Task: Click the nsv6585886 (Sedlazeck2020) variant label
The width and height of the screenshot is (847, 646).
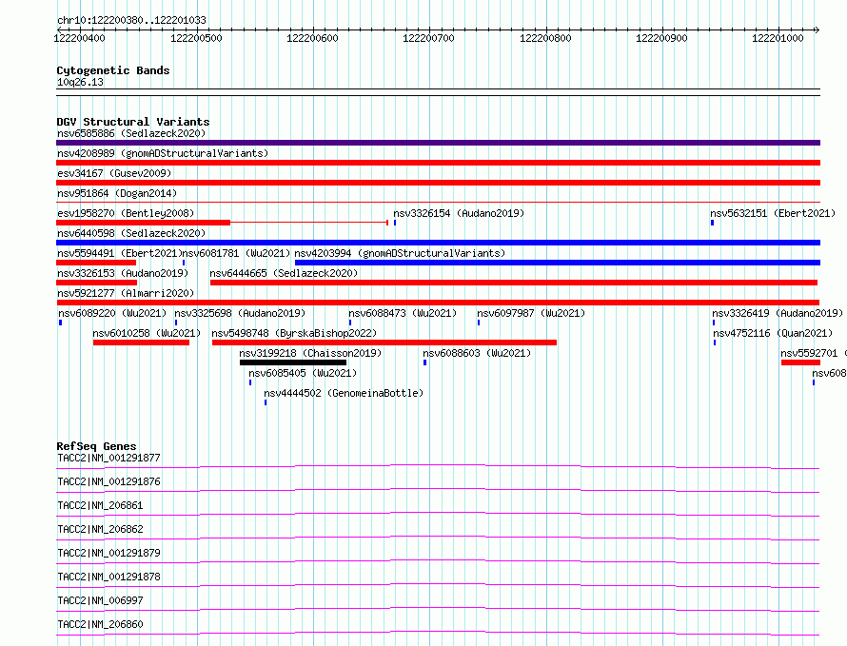Action: point(131,133)
